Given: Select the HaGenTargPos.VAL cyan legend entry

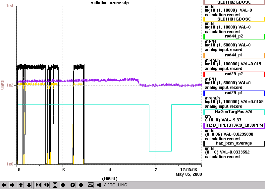Looking at the screenshot, I should tap(234, 112).
